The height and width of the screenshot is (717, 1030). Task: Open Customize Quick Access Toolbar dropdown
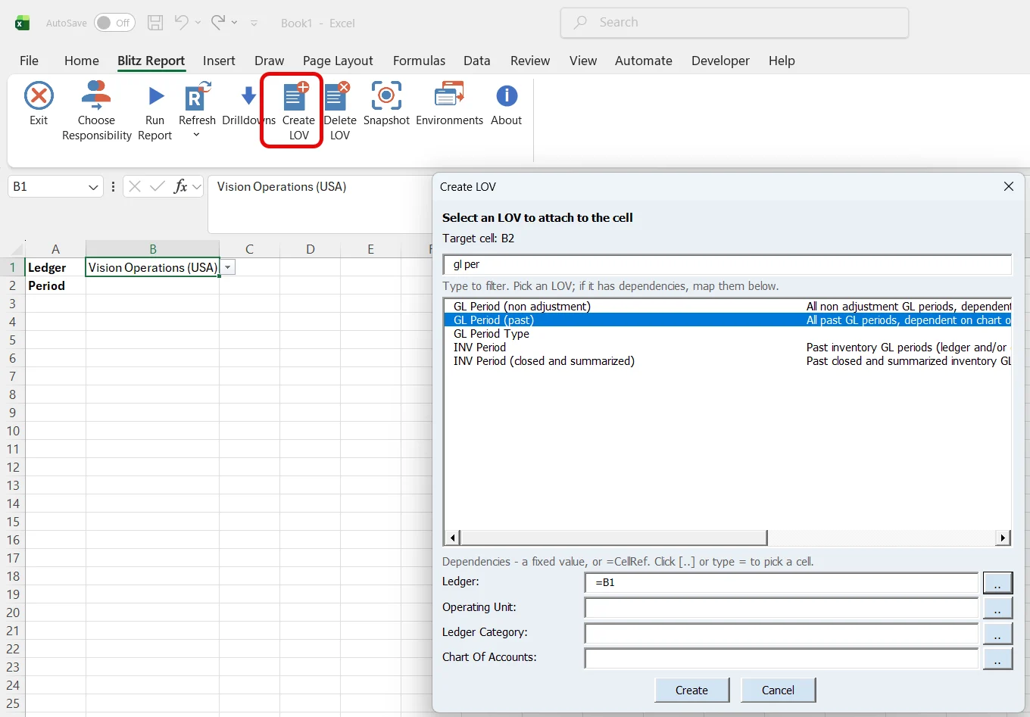(254, 23)
